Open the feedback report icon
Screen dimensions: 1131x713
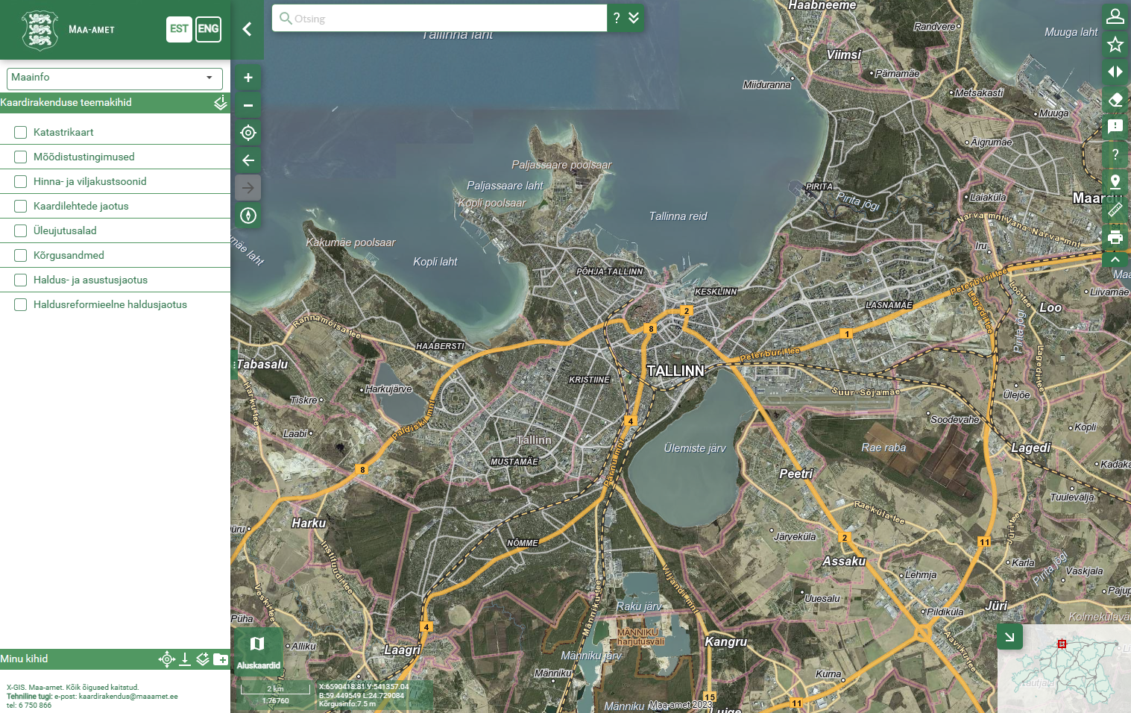coord(1115,127)
